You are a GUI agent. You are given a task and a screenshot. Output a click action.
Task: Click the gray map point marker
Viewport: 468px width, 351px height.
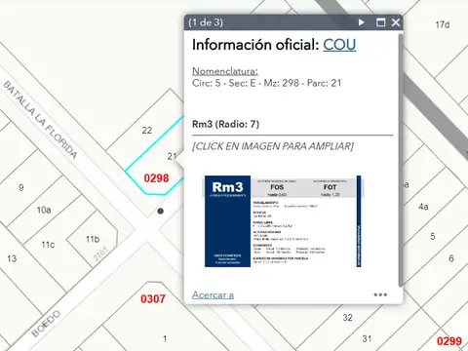coord(160,211)
